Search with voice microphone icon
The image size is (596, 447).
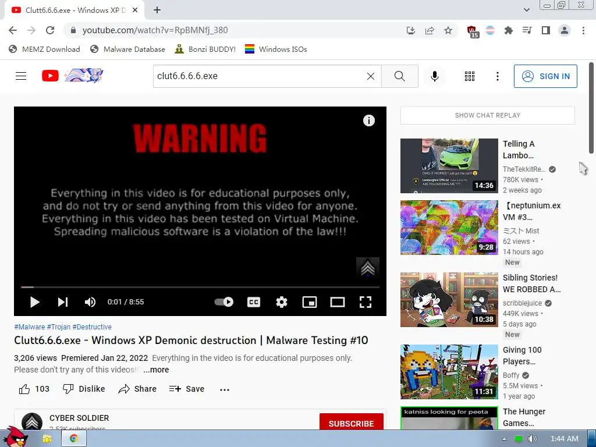pyautogui.click(x=434, y=76)
